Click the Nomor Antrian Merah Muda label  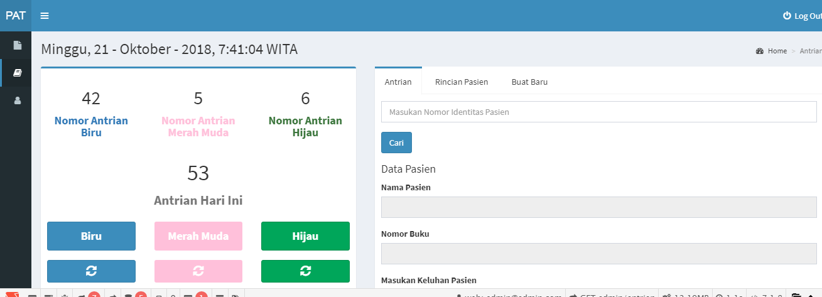tap(198, 127)
